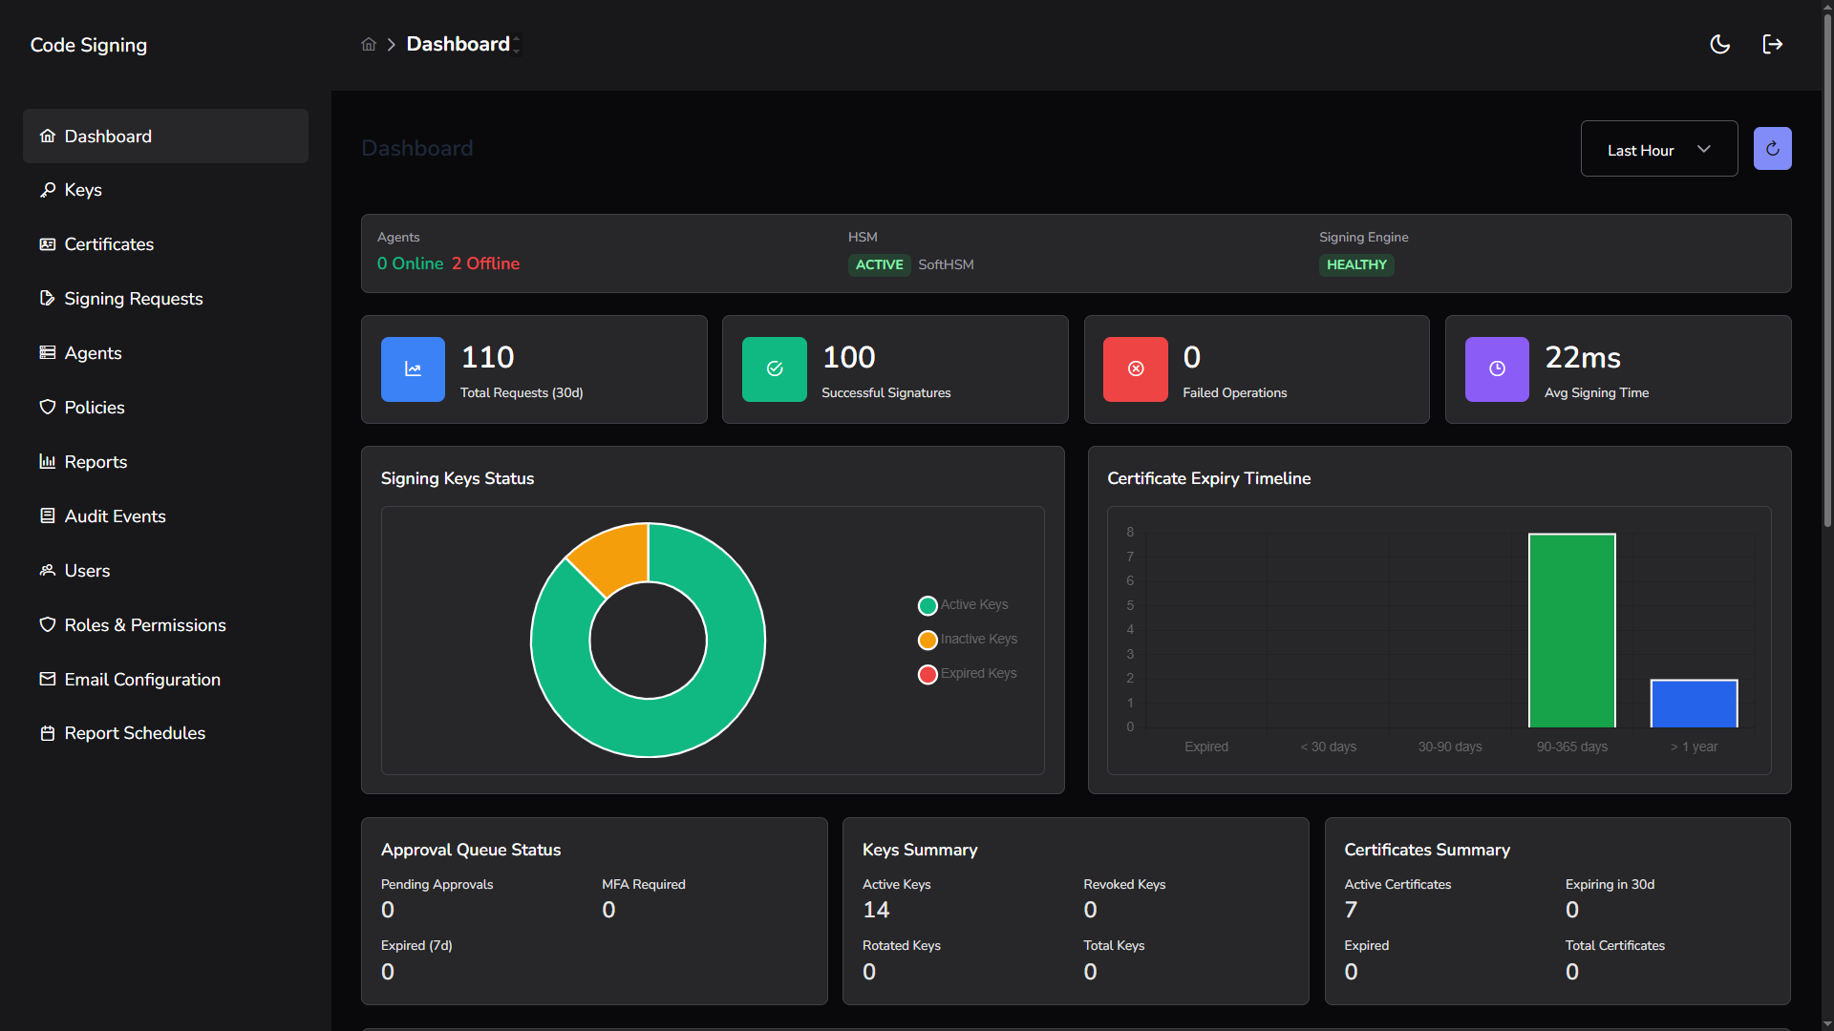Toggle the Expired Keys legend marker
The image size is (1834, 1031).
tap(927, 674)
